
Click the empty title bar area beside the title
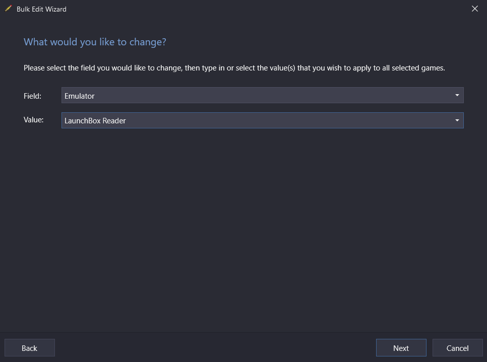pos(267,9)
